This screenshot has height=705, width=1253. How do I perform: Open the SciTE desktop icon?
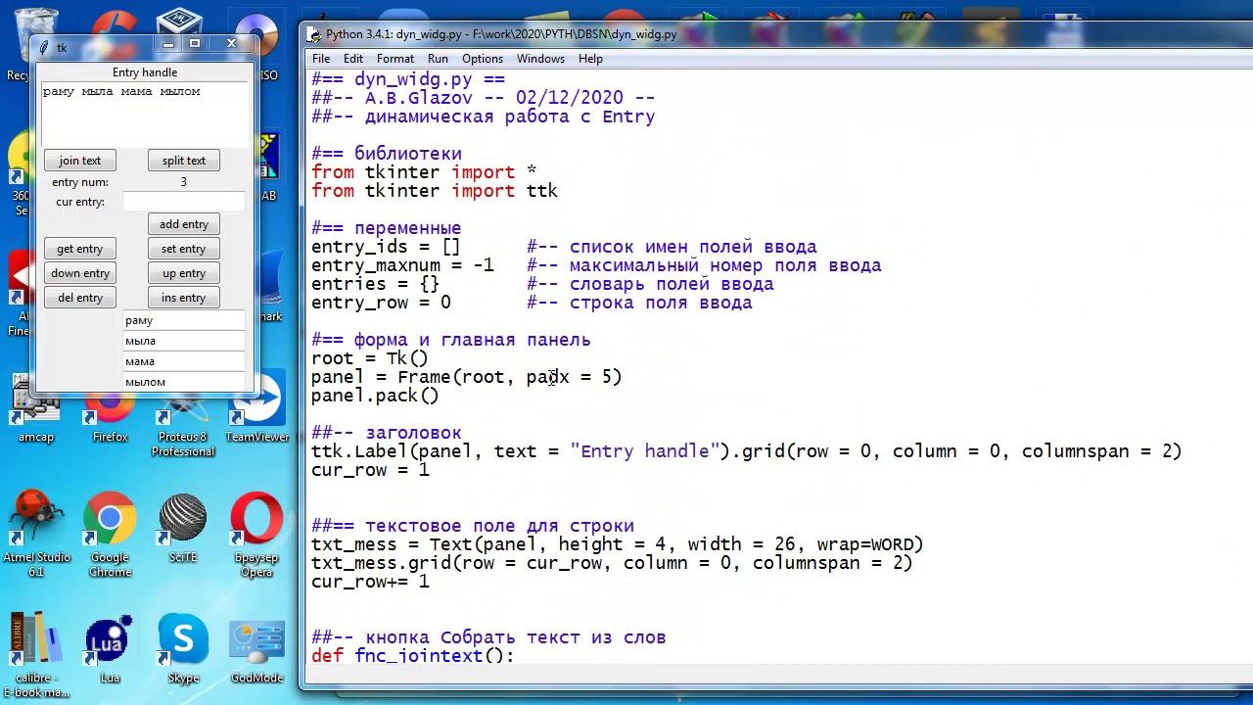[183, 529]
